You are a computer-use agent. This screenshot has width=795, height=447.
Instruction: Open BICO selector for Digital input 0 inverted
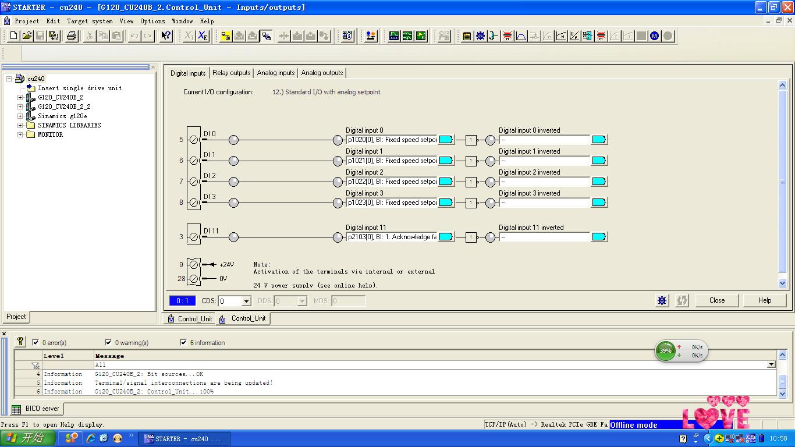(599, 140)
